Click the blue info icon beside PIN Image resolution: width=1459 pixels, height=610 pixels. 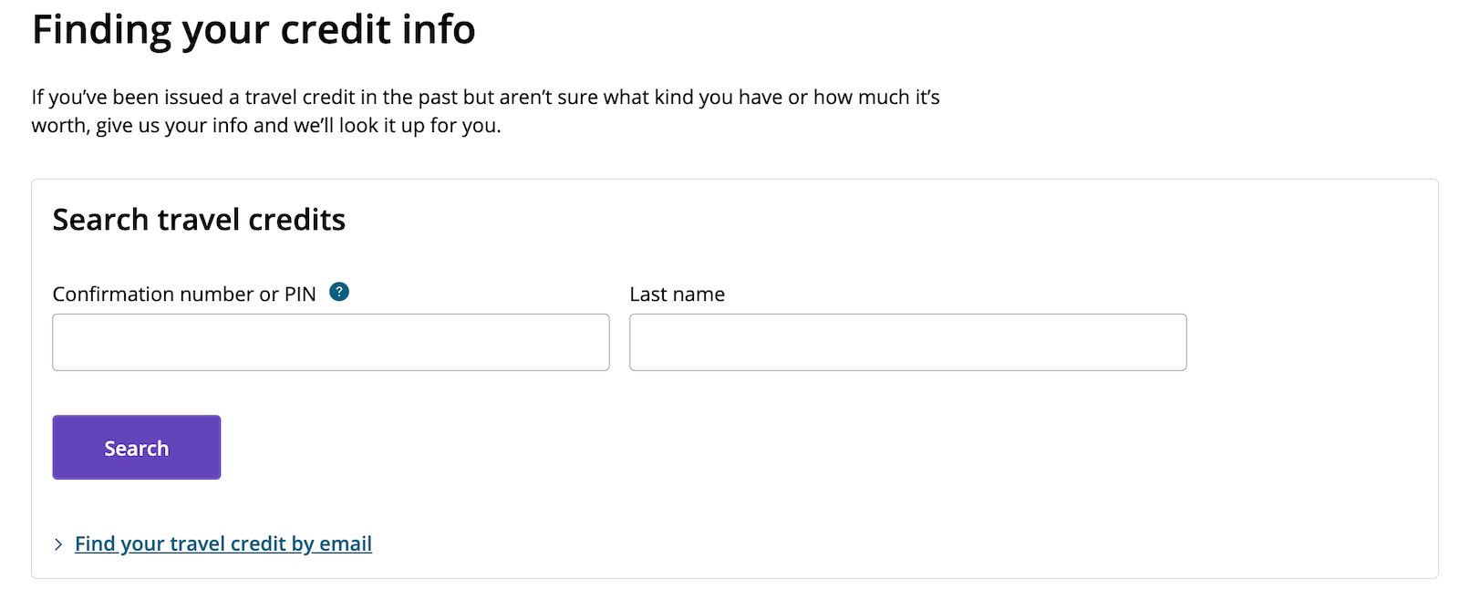pos(339,292)
